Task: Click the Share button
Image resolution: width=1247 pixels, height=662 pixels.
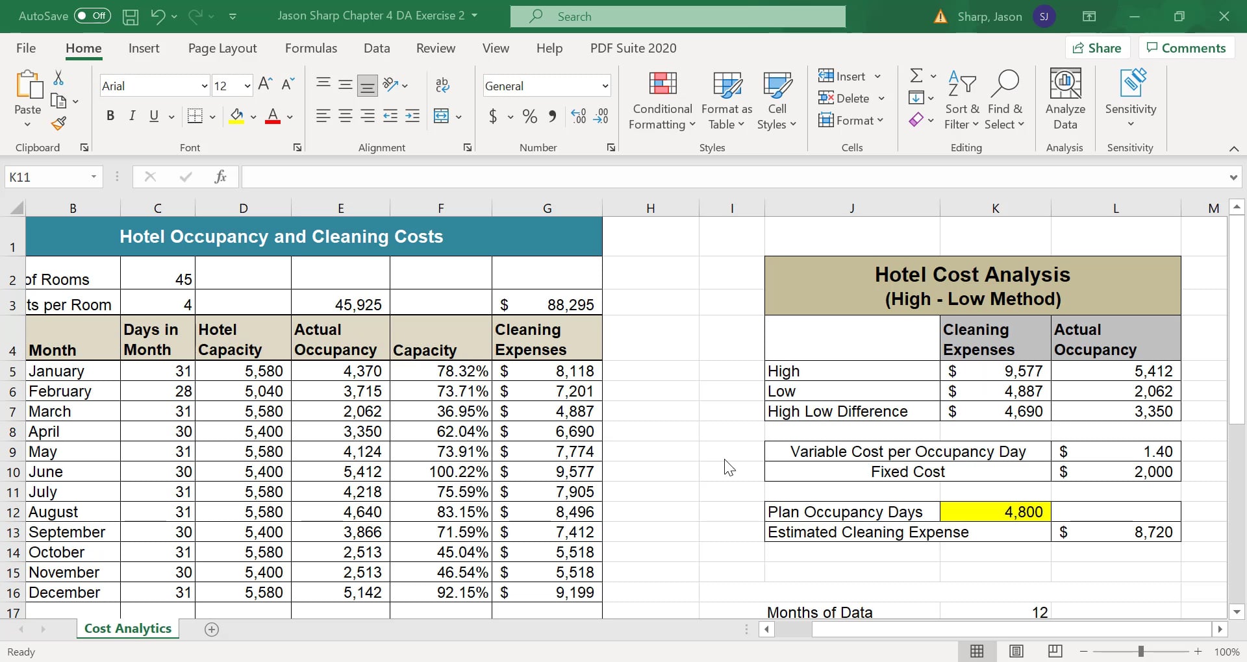Action: (1097, 48)
